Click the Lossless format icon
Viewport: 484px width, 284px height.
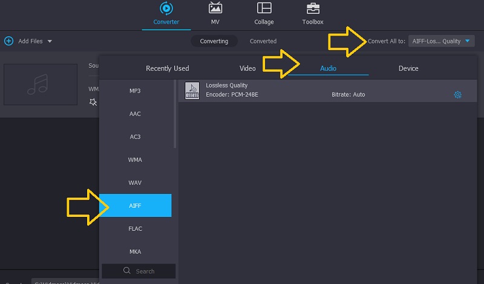point(192,90)
